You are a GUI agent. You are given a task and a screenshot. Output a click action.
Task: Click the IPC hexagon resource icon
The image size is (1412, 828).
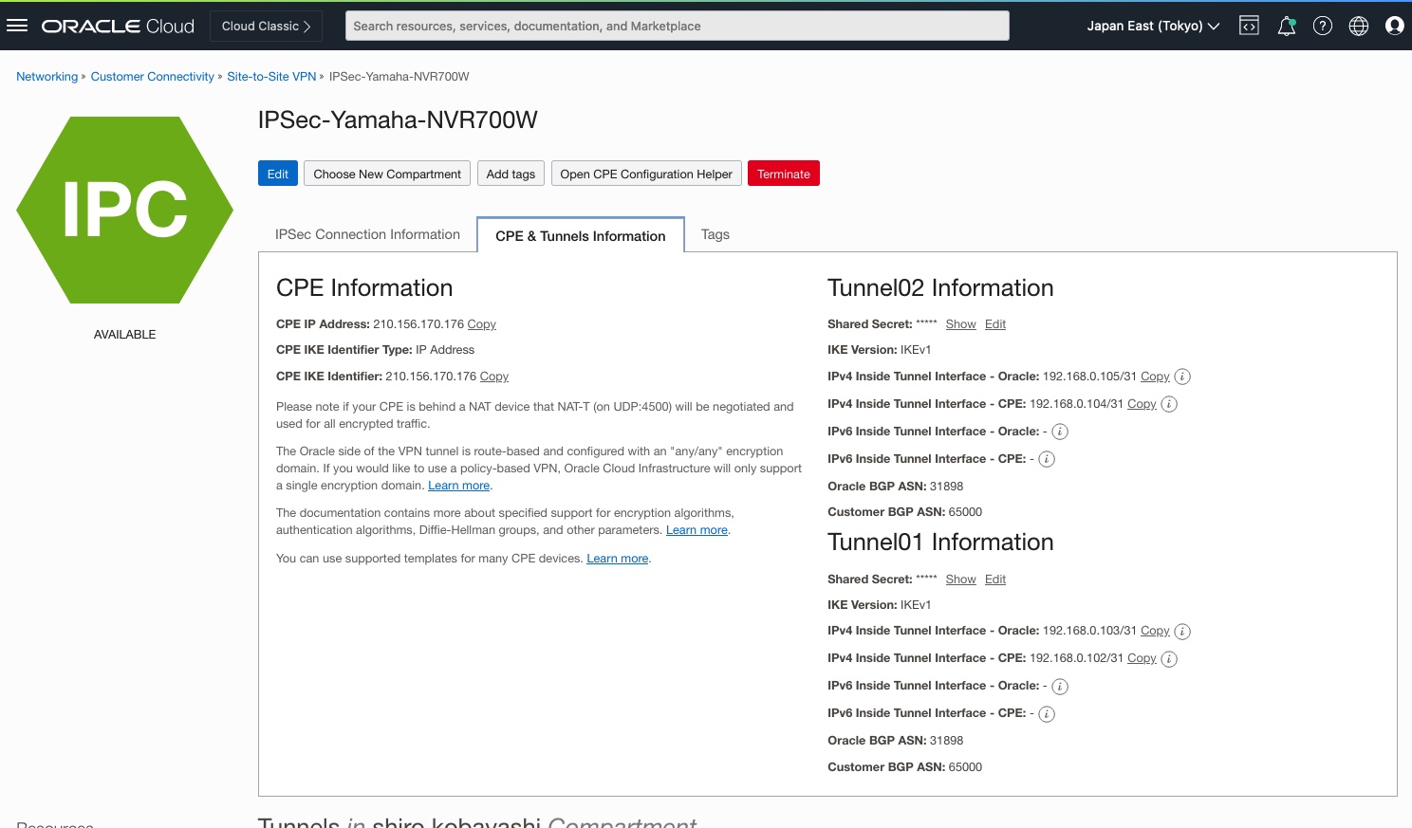pos(124,210)
